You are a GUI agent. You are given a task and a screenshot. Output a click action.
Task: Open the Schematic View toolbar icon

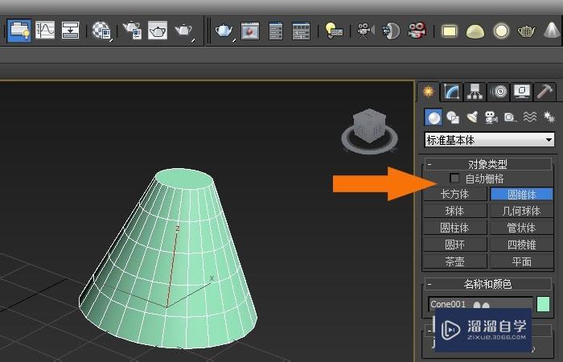click(x=71, y=31)
